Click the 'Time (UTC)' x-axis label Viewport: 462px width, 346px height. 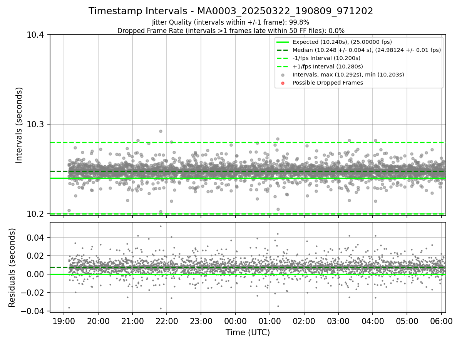(248, 332)
